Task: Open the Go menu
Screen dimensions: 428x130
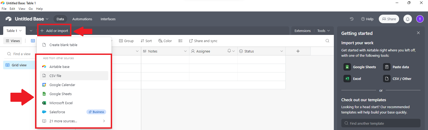Action: [31, 9]
